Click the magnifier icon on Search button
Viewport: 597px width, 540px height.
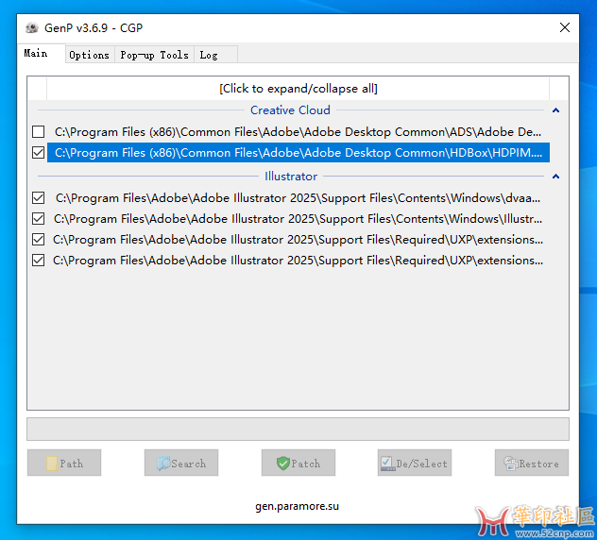point(163,464)
